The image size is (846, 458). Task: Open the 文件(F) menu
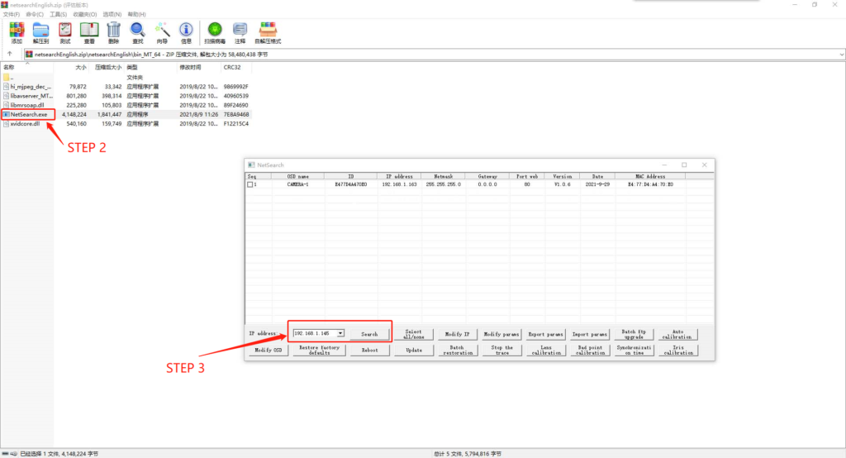pos(12,14)
